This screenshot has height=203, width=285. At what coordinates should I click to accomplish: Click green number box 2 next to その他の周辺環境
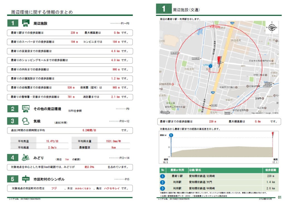13,109
